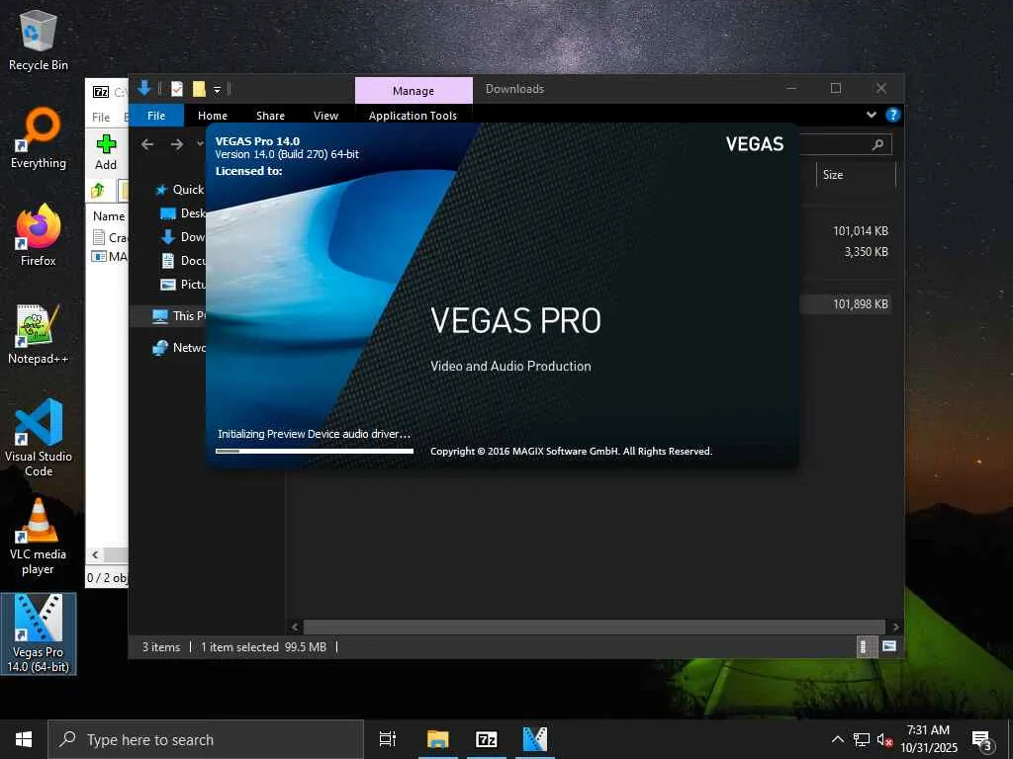
Task: Select the file with size 3,350 KB
Action: click(866, 252)
